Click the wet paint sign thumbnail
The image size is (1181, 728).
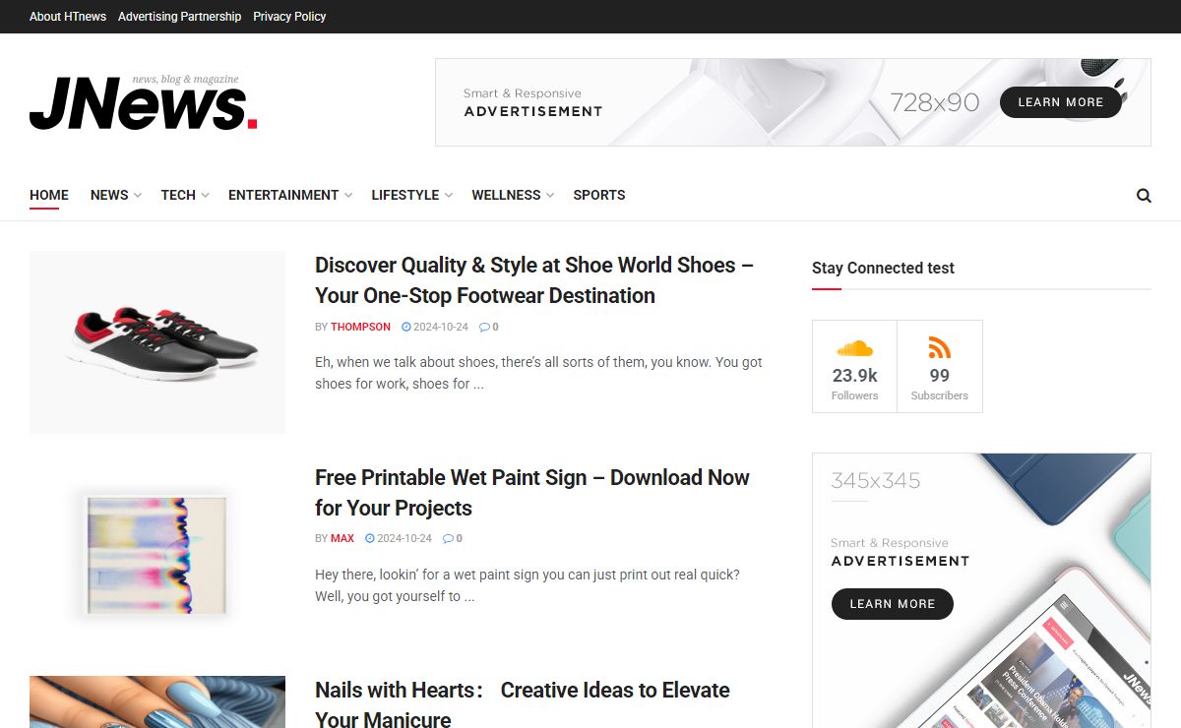click(x=157, y=555)
